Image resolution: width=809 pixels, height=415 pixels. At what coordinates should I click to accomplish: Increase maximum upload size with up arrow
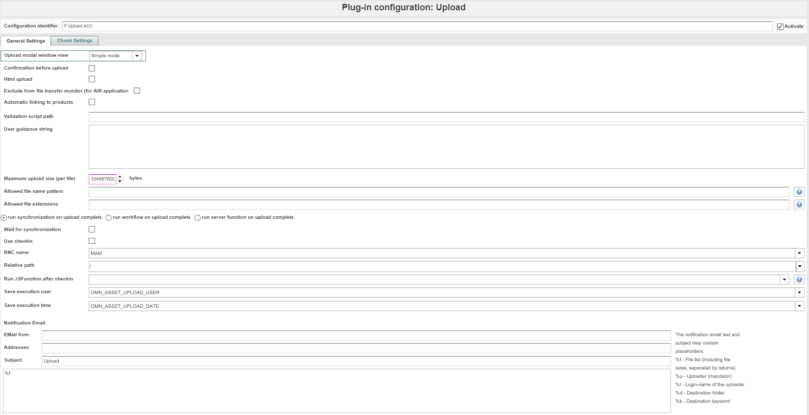[x=120, y=177]
